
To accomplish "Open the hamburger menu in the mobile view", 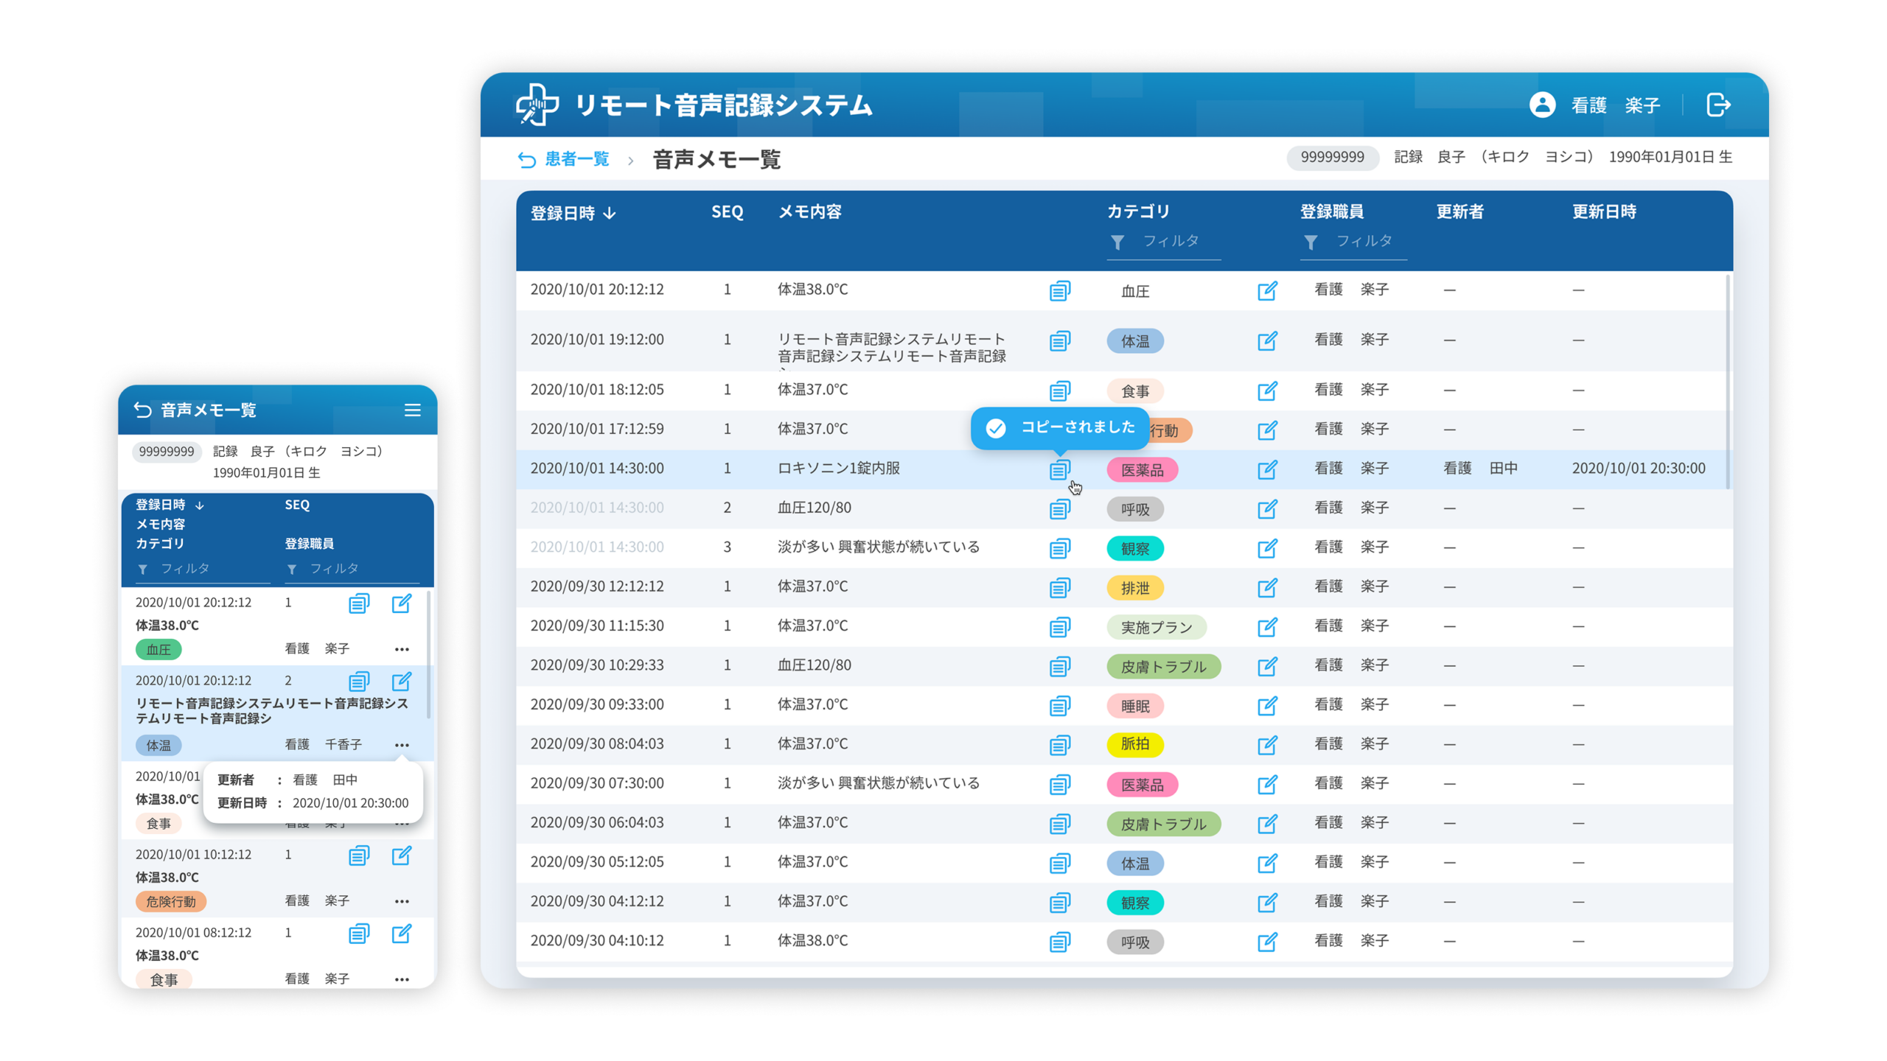I will (414, 411).
